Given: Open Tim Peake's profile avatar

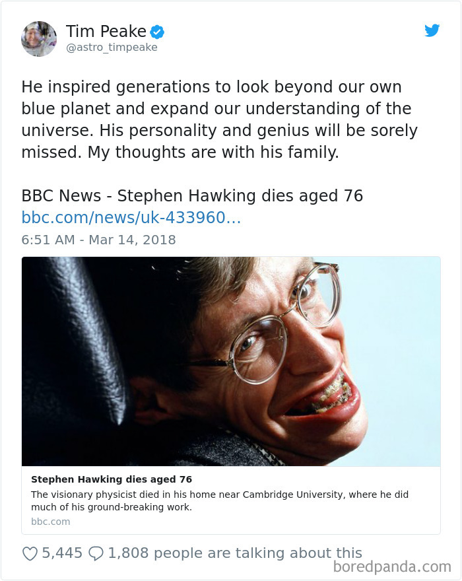Looking at the screenshot, I should coord(39,38).
